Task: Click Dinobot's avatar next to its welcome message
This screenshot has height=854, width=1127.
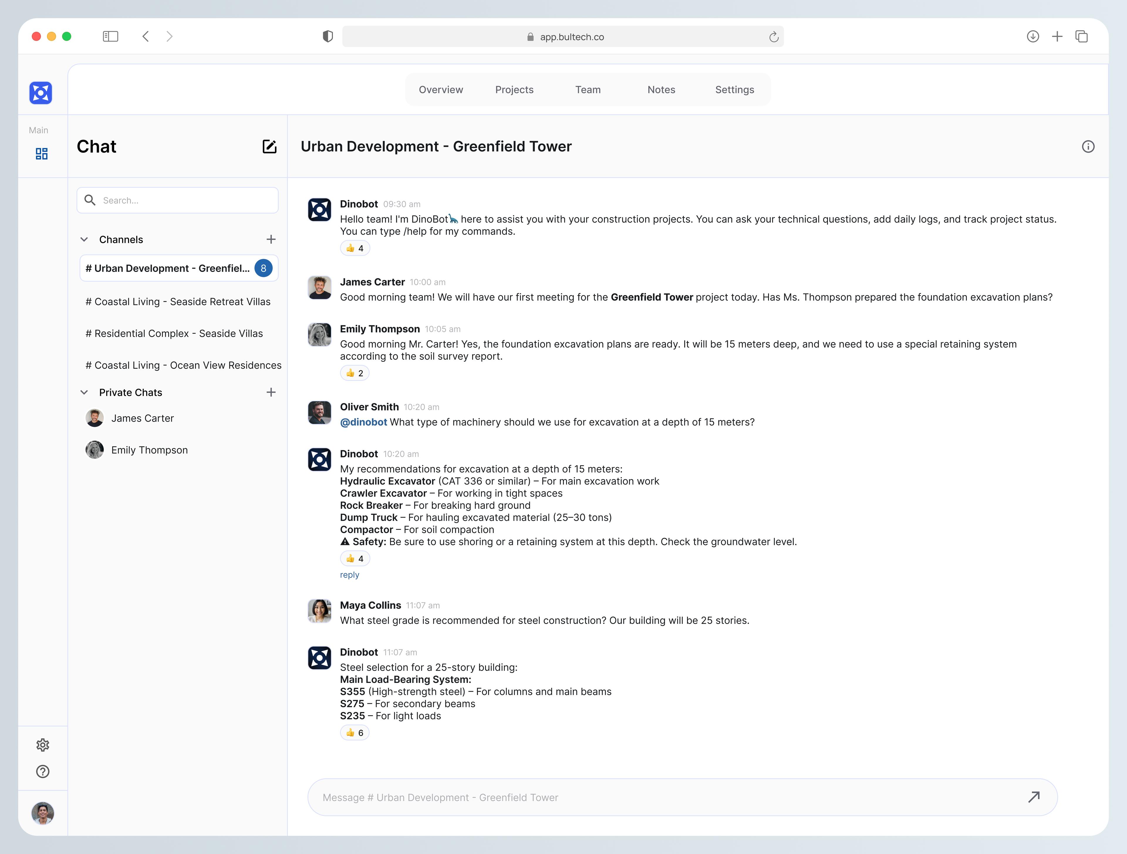Action: (319, 209)
